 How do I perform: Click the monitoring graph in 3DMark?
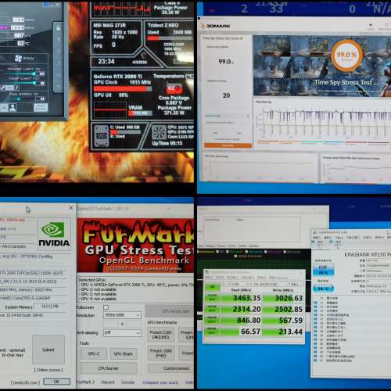click(324, 124)
